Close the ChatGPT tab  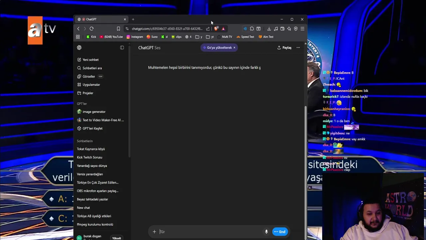click(x=125, y=19)
